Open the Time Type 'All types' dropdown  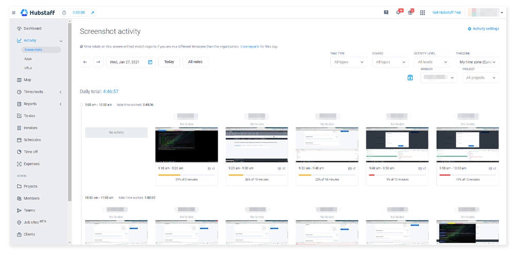click(349, 62)
